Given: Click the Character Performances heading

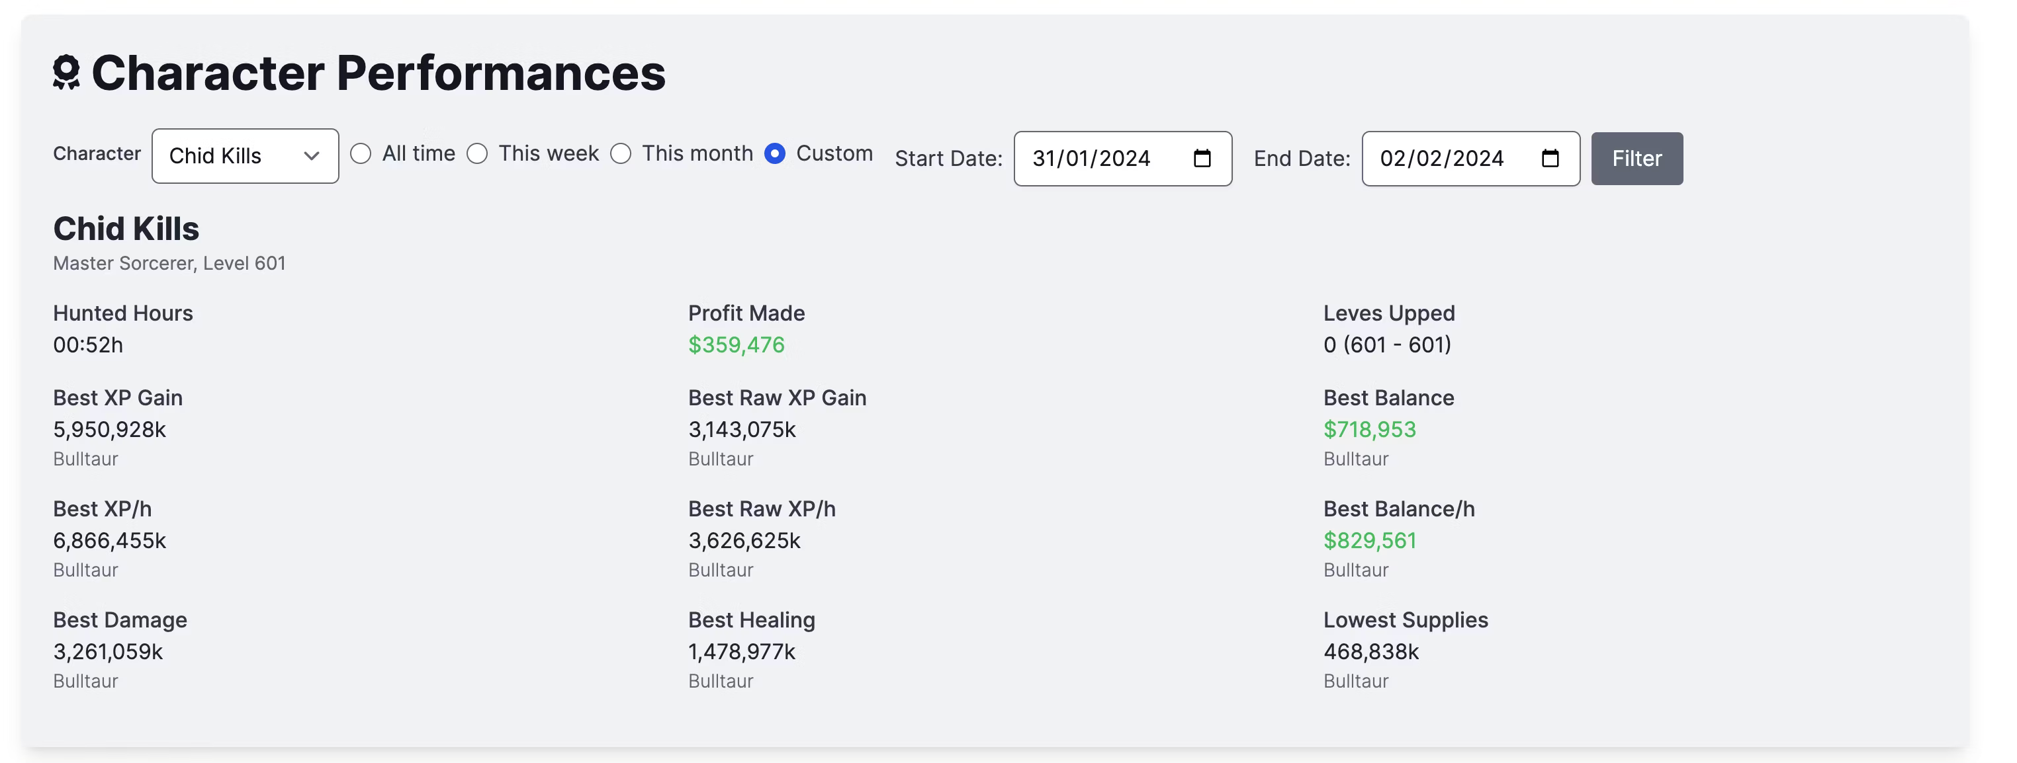Looking at the screenshot, I should click(379, 73).
